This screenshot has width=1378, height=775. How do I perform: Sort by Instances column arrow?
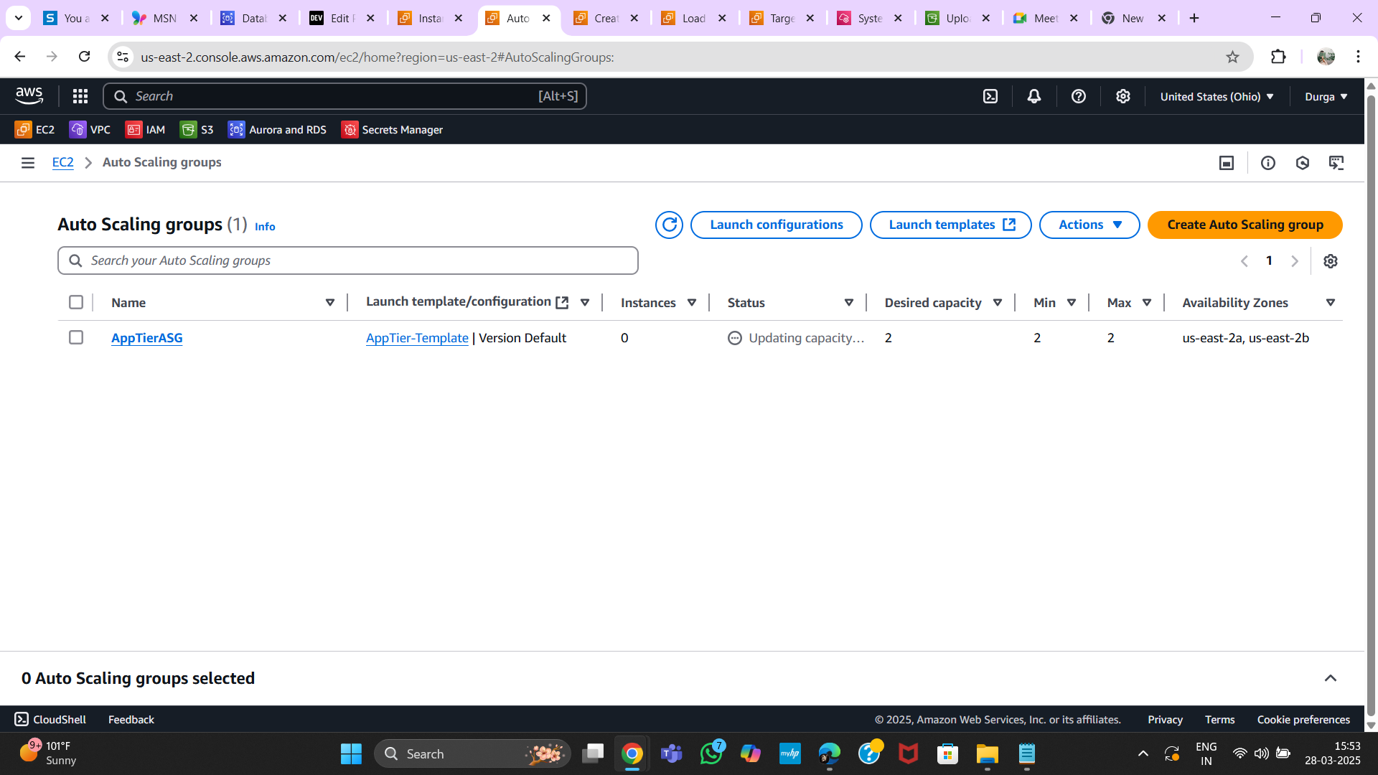click(x=692, y=303)
